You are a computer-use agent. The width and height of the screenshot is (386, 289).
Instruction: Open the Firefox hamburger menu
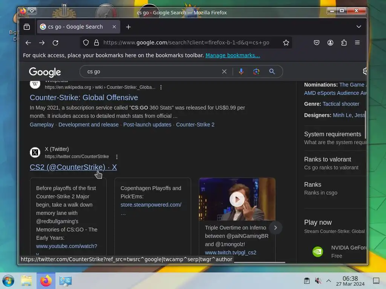[357, 43]
